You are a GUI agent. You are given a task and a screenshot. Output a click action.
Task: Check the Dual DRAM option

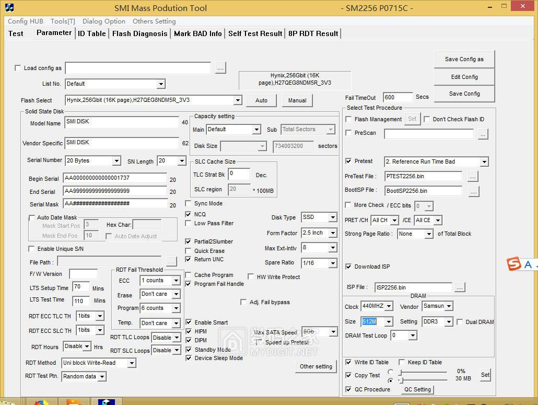[x=460, y=322]
